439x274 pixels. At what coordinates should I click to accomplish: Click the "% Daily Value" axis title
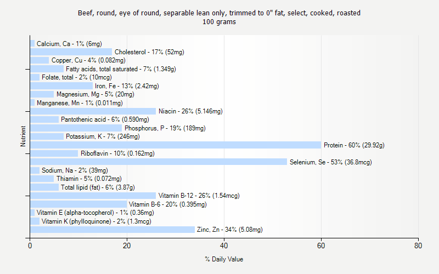click(224, 259)
